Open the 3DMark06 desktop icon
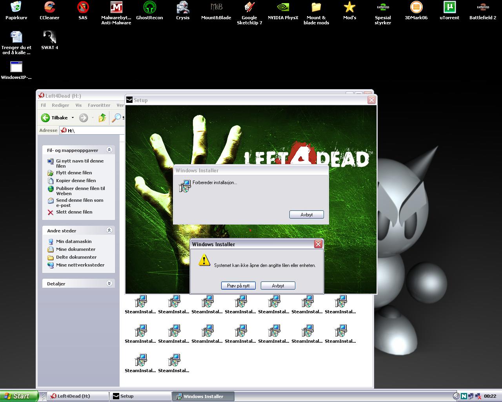Screen dimensions: 502x402 (416, 11)
